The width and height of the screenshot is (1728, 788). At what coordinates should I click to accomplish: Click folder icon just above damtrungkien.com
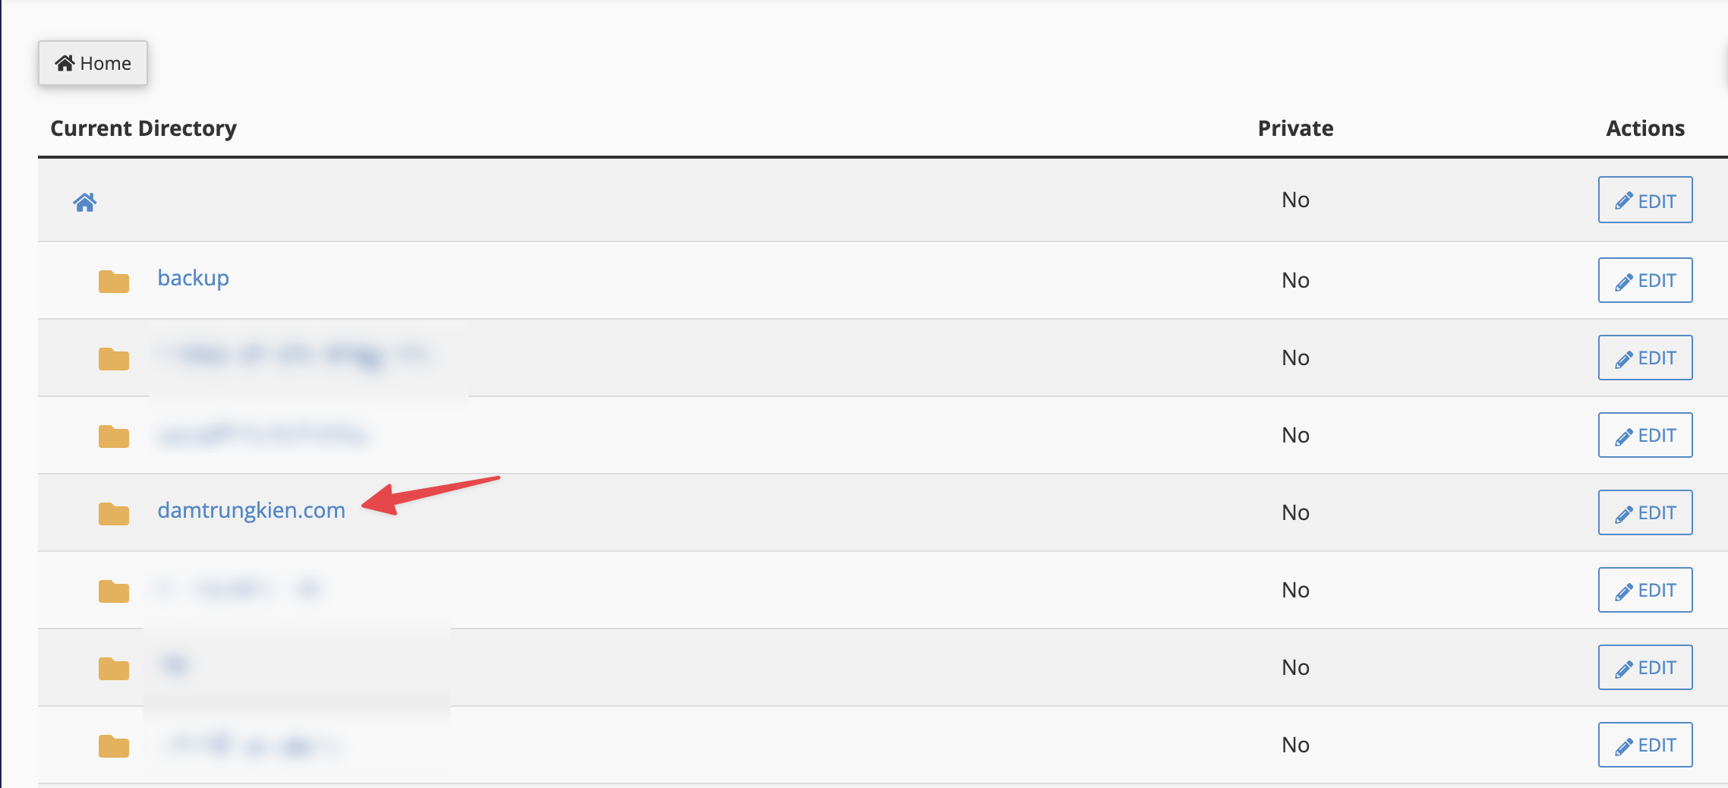[114, 436]
